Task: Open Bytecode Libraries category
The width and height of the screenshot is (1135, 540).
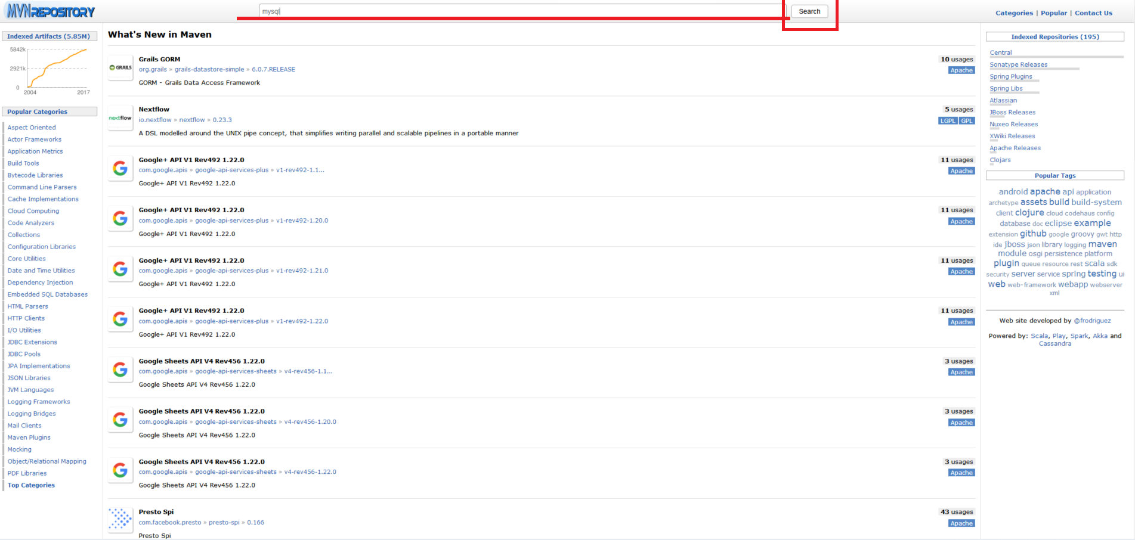Action: pyautogui.click(x=35, y=175)
